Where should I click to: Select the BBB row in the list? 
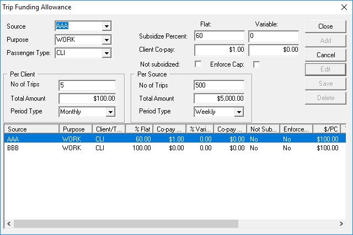click(175, 148)
